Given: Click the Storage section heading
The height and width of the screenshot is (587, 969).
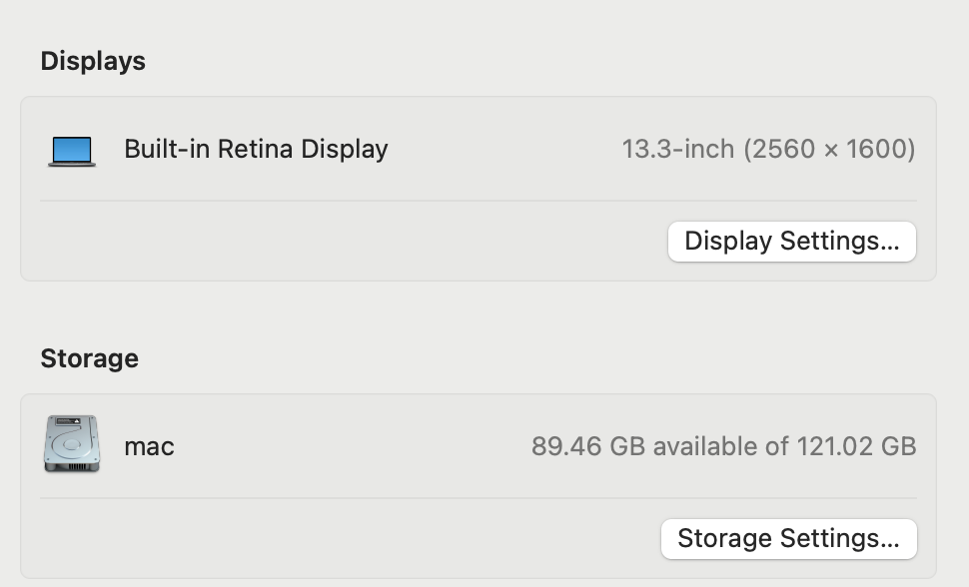Looking at the screenshot, I should (x=89, y=358).
